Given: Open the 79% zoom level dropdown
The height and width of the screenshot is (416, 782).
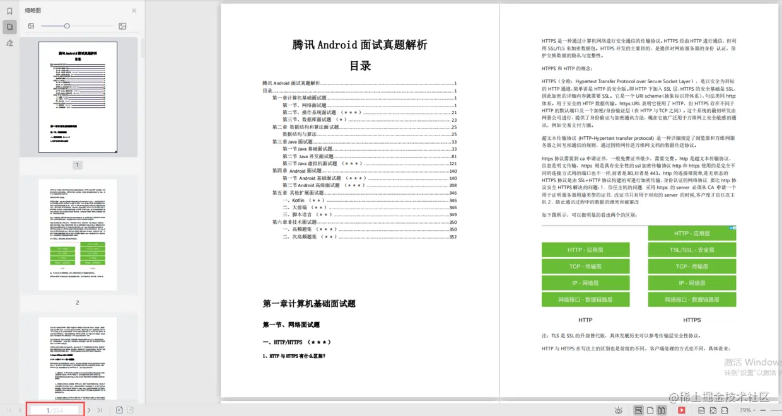Looking at the screenshot, I should pos(749,410).
